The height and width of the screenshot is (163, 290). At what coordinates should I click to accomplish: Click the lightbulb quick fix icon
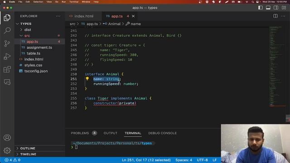coord(87,79)
